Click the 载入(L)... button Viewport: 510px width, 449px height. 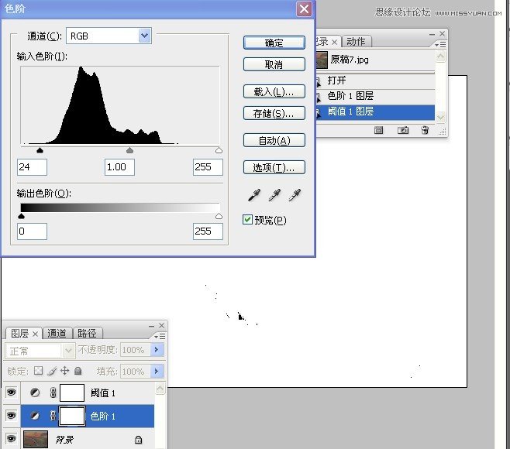pos(274,91)
